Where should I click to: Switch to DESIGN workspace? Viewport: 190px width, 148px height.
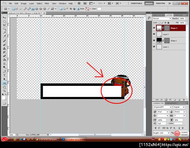point(149,3)
